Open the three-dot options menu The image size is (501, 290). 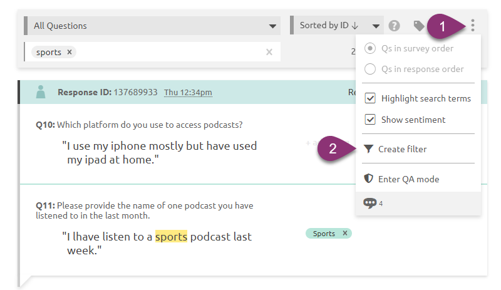[473, 25]
